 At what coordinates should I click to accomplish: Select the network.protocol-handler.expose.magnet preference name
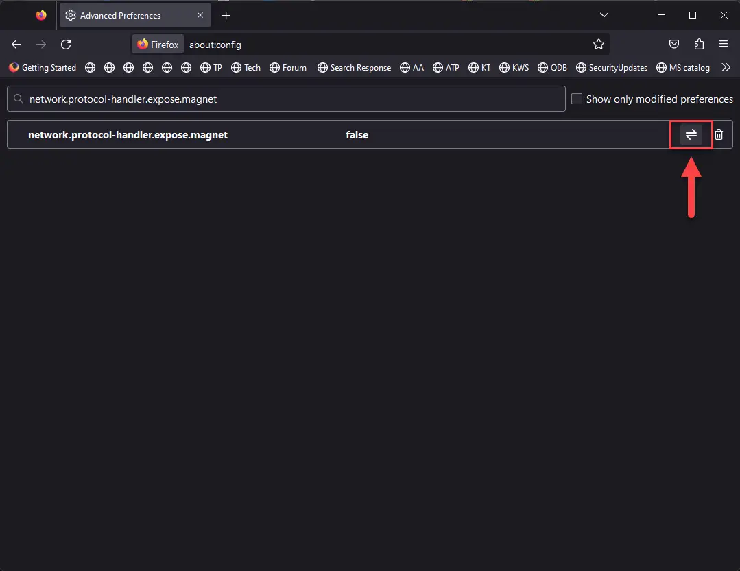128,135
